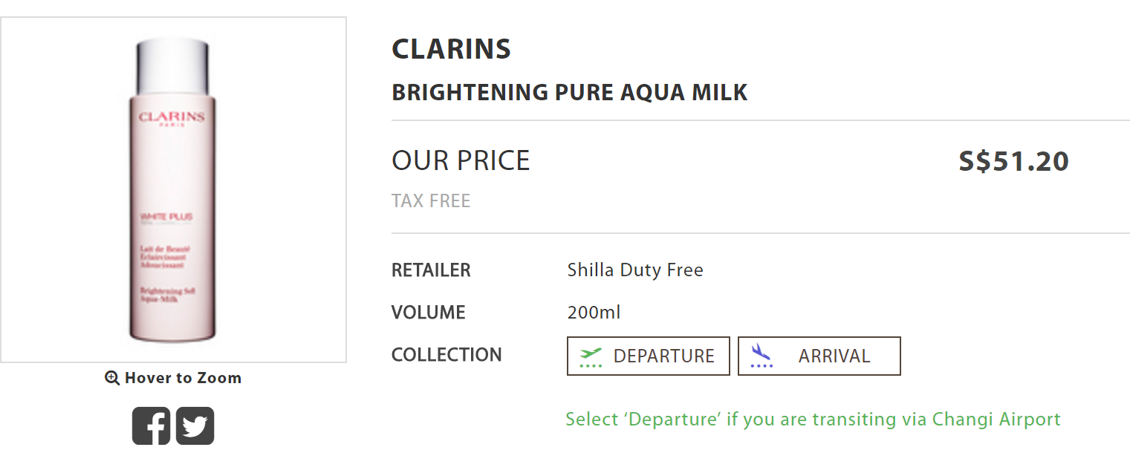
Task: Click the Hover to Zoom label
Action: [183, 378]
